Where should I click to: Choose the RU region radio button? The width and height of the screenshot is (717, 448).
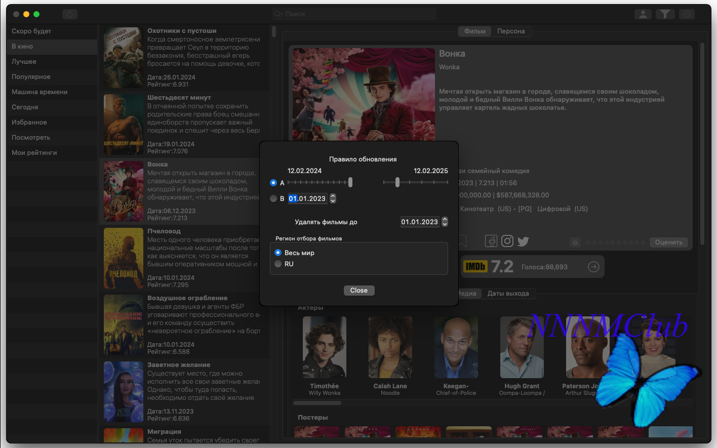[x=278, y=264]
